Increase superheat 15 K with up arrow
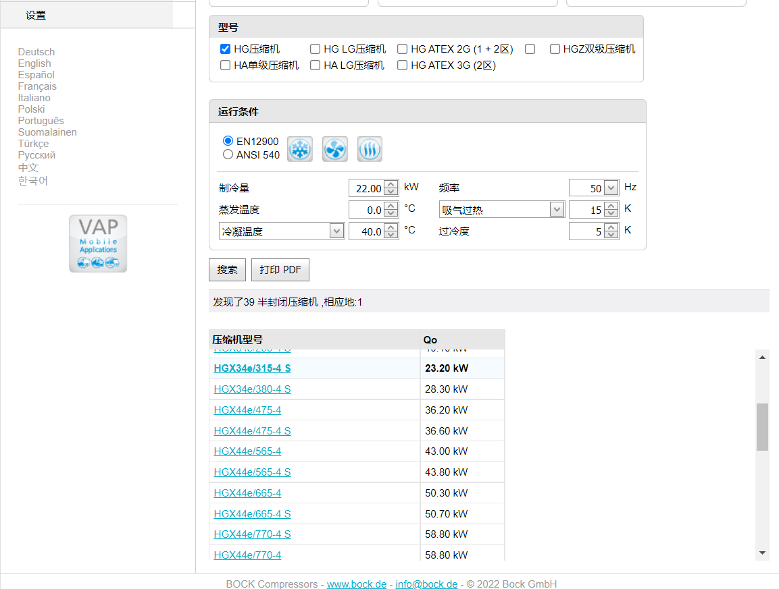The width and height of the screenshot is (779, 589). coord(611,205)
